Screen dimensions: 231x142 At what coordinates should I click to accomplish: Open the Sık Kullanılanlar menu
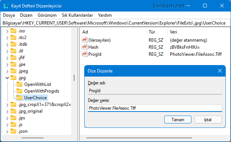point(77,15)
